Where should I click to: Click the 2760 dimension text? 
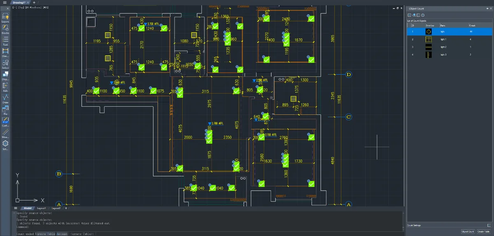tap(283, 137)
